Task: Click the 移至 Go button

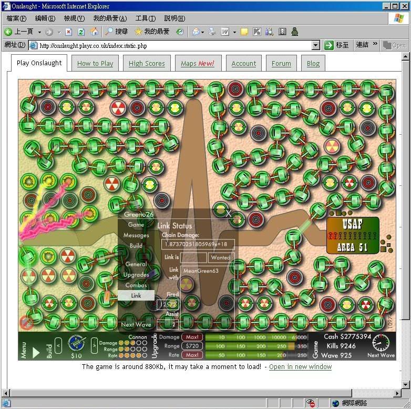Action: tap(337, 45)
